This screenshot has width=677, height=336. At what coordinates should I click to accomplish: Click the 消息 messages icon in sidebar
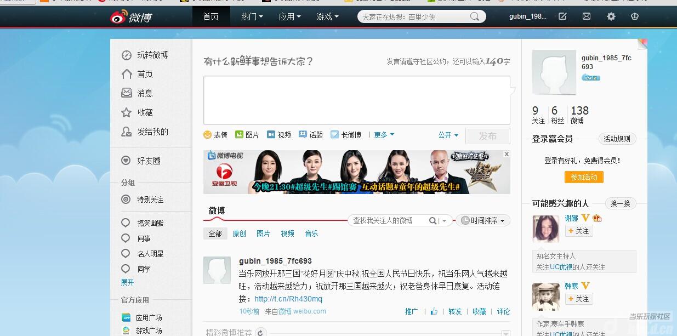pos(127,93)
